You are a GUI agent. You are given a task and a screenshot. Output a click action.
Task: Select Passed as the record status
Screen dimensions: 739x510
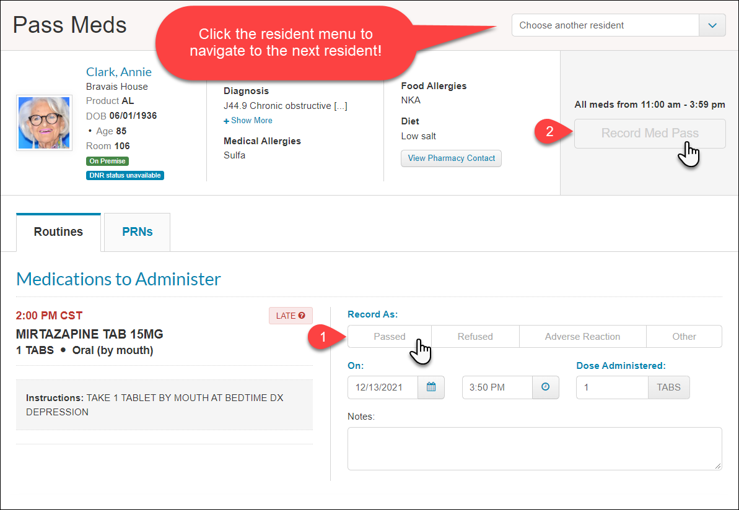click(389, 337)
